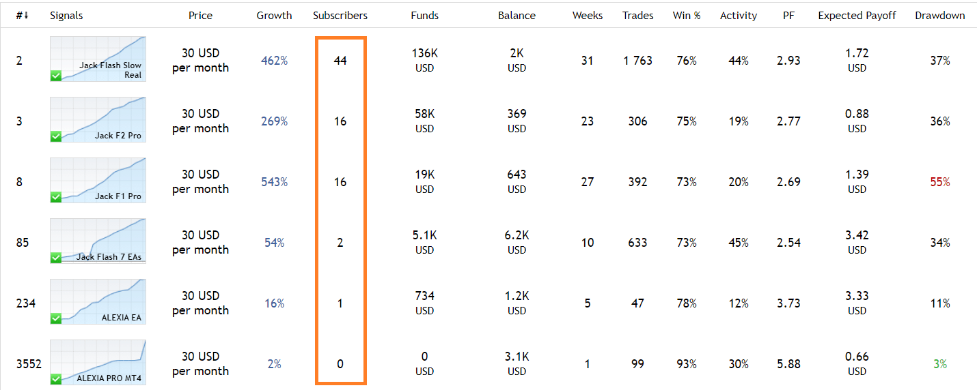The image size is (977, 390).
Task: Click 55% drawdown in red
Action: tap(940, 182)
